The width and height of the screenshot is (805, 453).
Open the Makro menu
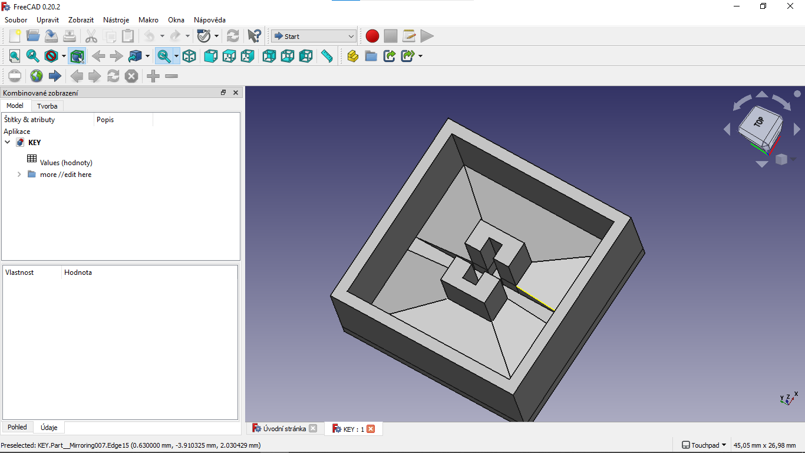pos(149,20)
